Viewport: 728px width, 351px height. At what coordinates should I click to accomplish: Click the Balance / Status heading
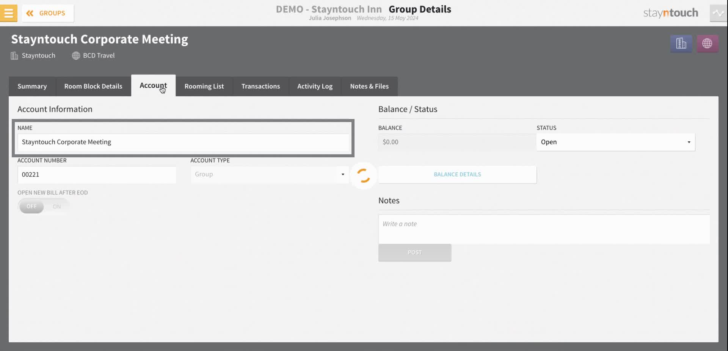click(408, 109)
